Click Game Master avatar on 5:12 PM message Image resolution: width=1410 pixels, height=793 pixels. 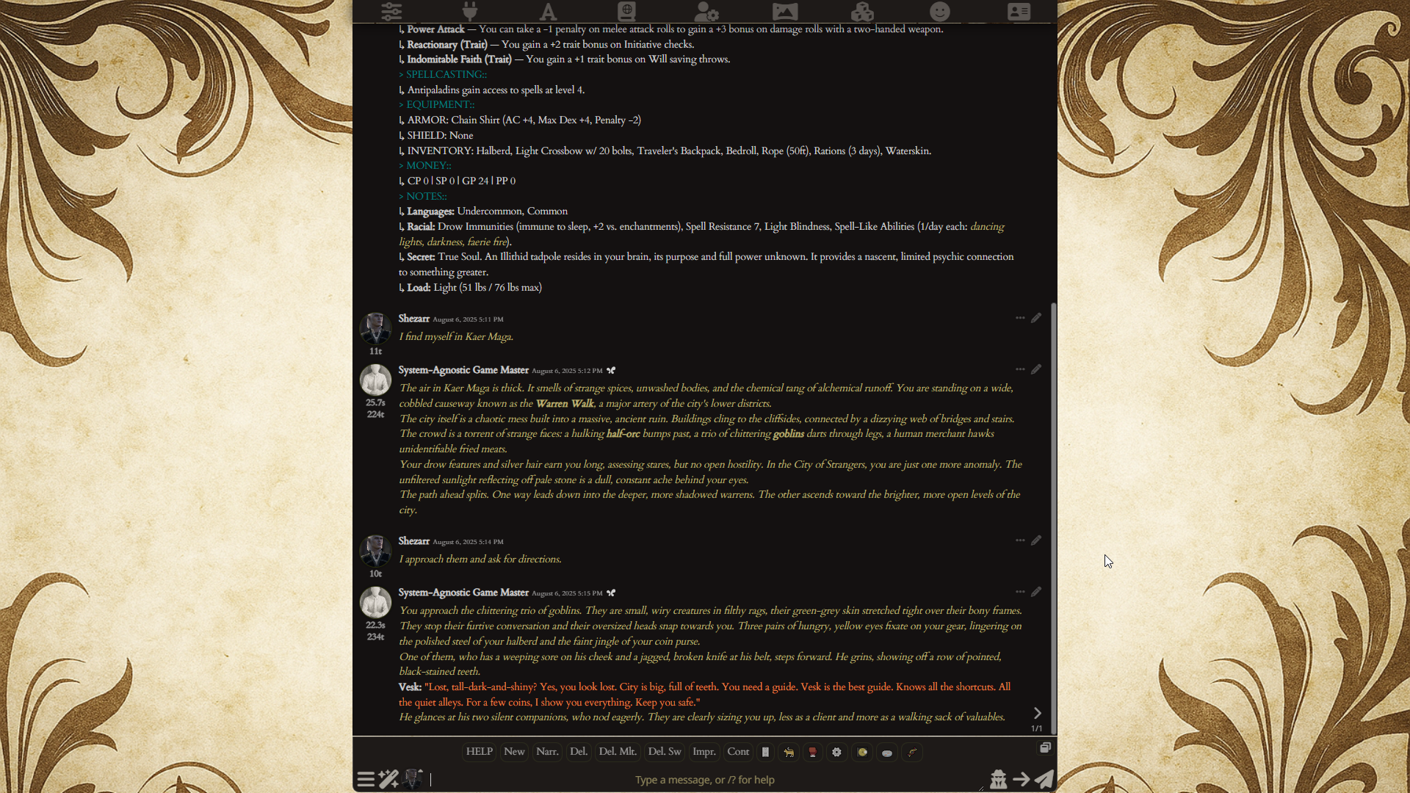tap(375, 380)
